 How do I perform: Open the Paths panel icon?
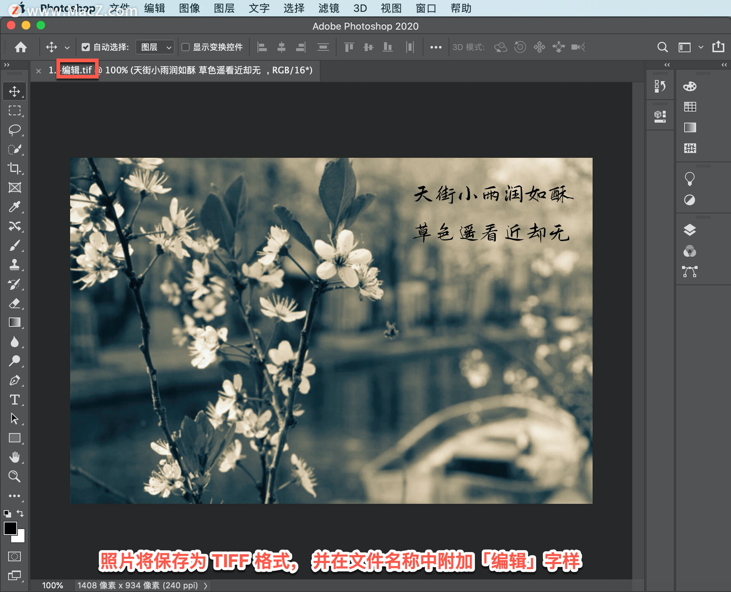pyautogui.click(x=690, y=271)
